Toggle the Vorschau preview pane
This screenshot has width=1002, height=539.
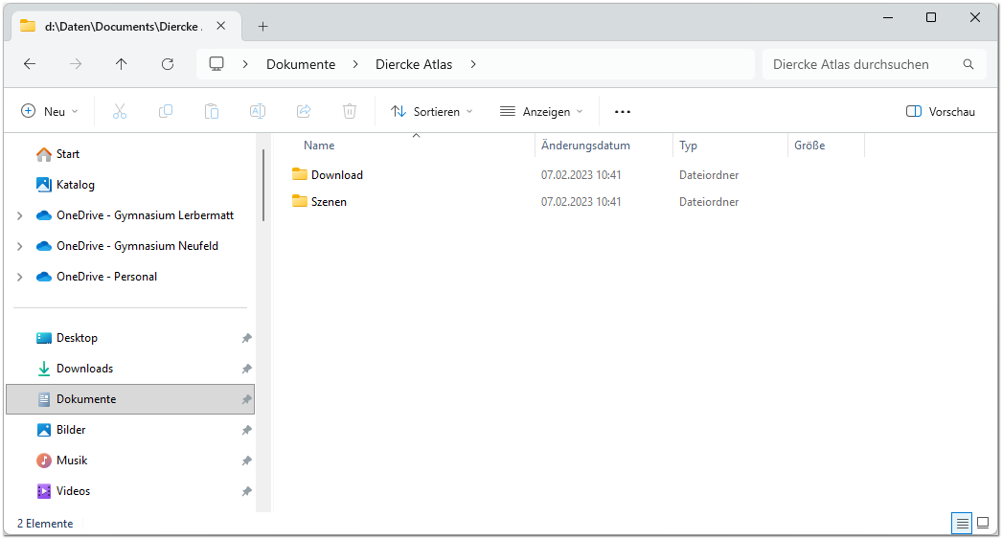click(x=940, y=112)
